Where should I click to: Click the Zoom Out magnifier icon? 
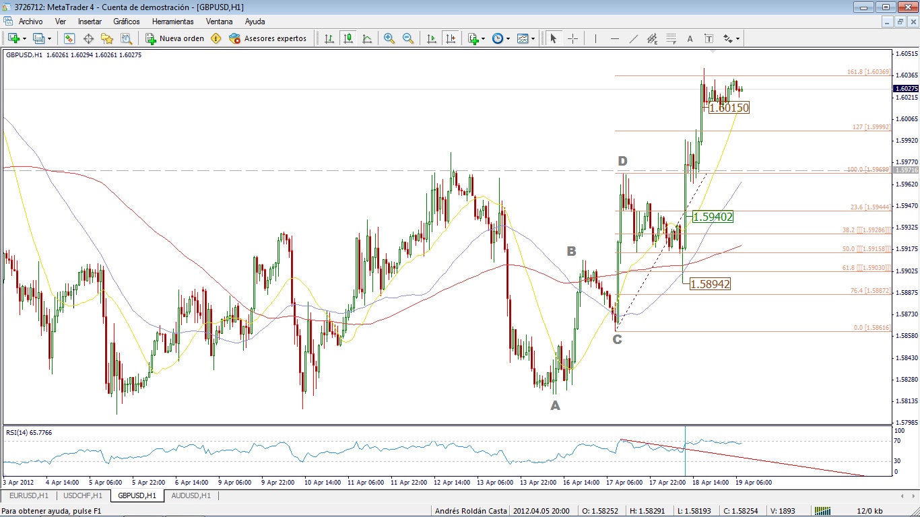pos(408,38)
